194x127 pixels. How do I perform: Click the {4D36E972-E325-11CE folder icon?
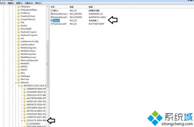pos(22,85)
